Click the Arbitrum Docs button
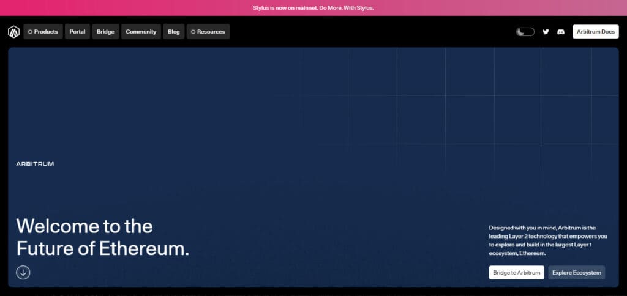The width and height of the screenshot is (627, 296). [x=595, y=32]
